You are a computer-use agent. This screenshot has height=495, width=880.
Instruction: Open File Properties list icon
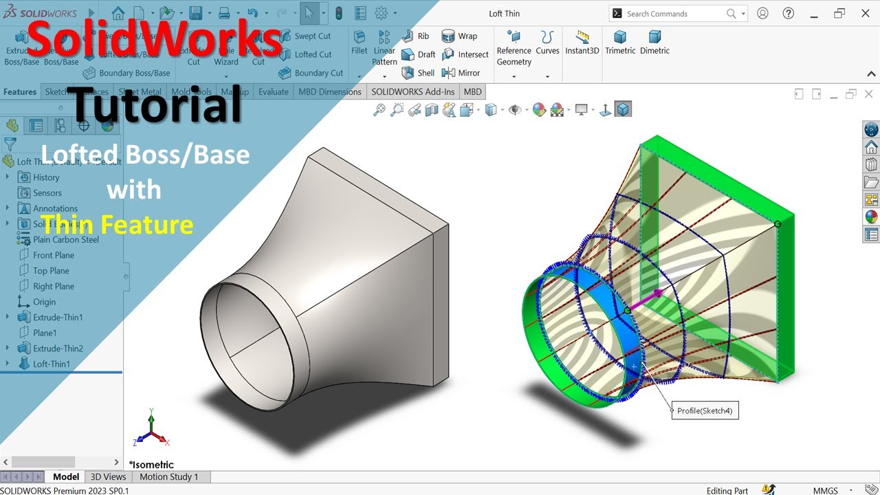click(x=360, y=13)
